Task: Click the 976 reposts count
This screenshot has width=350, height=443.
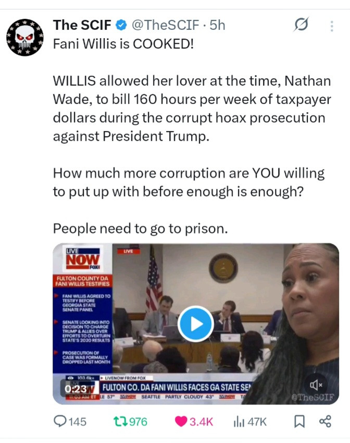Action: 138,422
